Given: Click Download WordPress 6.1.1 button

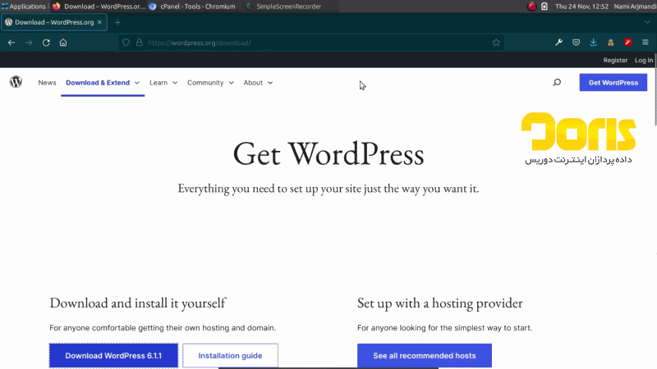Looking at the screenshot, I should point(113,356).
